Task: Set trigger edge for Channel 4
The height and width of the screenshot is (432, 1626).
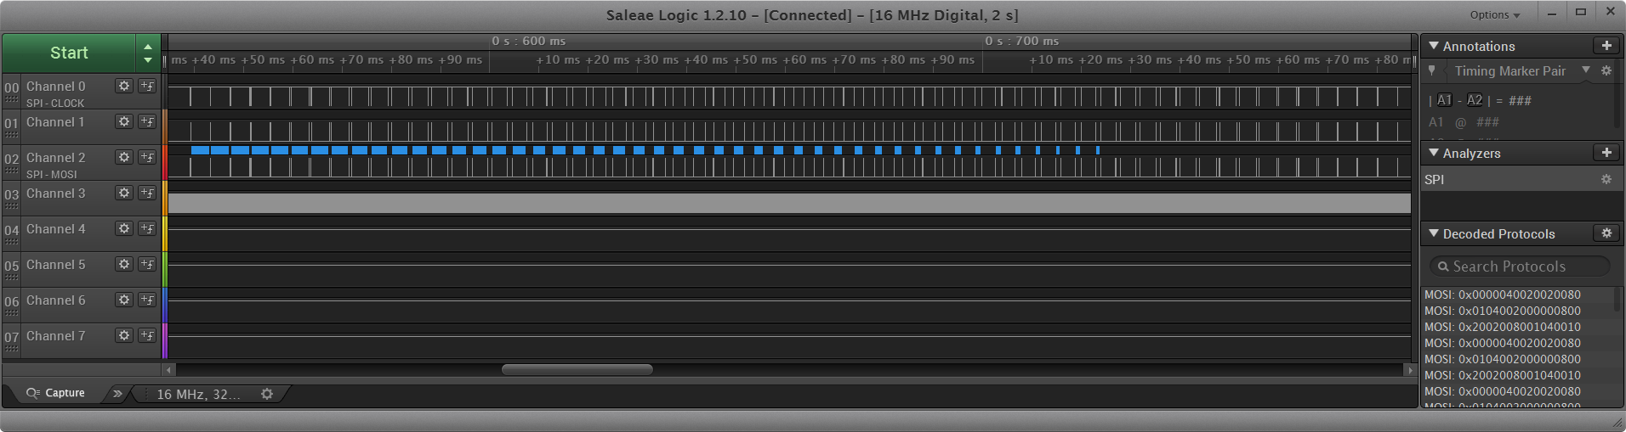Action: (x=147, y=228)
